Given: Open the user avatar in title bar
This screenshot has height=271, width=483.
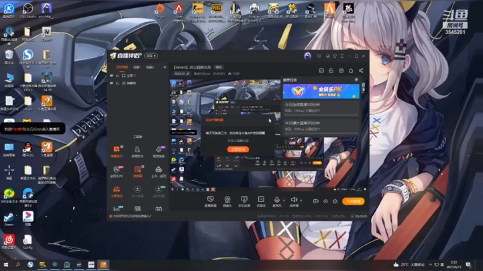Looking at the screenshot, I should click(x=307, y=56).
